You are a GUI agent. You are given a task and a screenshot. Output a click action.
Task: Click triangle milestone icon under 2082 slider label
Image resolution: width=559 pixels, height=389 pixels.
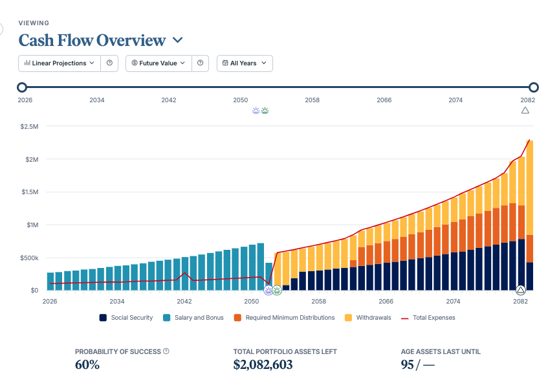tap(525, 111)
